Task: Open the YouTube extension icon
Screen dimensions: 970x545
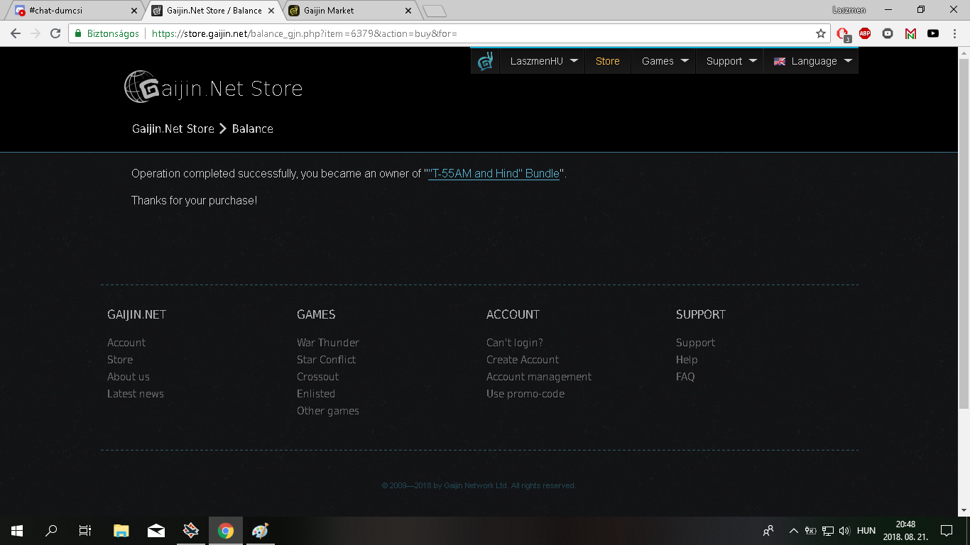Action: click(x=933, y=33)
